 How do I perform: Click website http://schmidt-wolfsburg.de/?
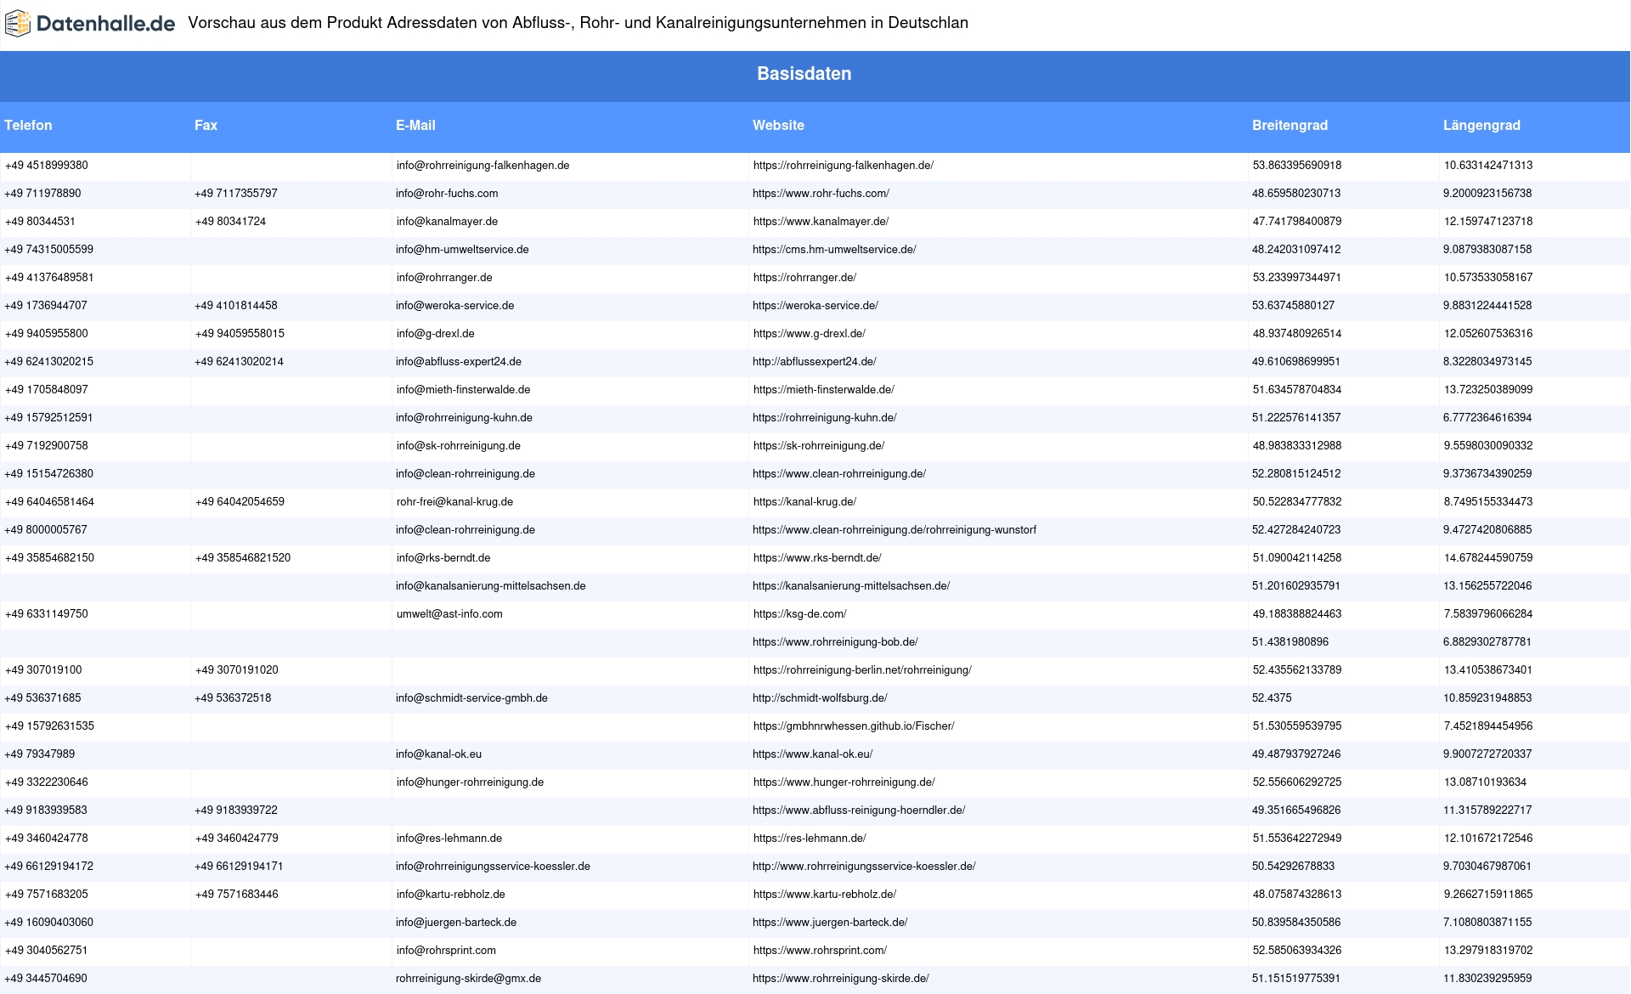pyautogui.click(x=820, y=698)
